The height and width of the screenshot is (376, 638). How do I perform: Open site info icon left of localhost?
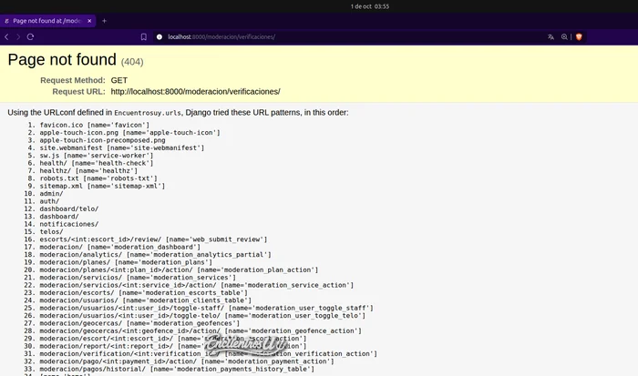click(x=159, y=37)
